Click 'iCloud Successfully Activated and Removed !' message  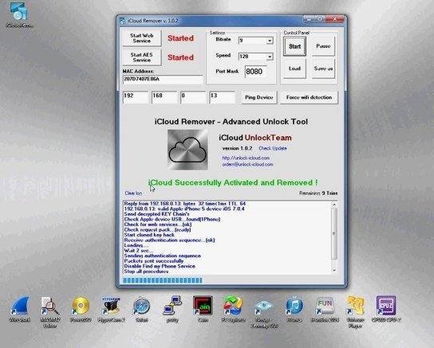coord(233,182)
